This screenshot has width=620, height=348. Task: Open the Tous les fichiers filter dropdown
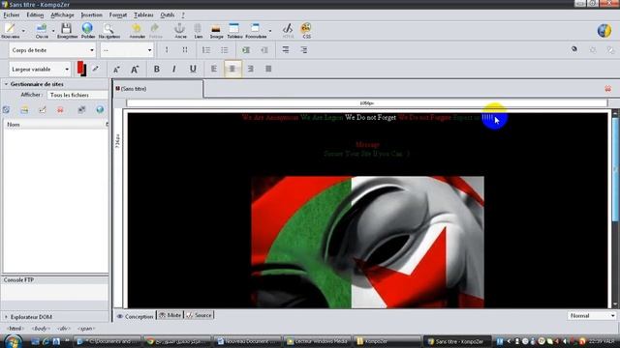pyautogui.click(x=77, y=95)
